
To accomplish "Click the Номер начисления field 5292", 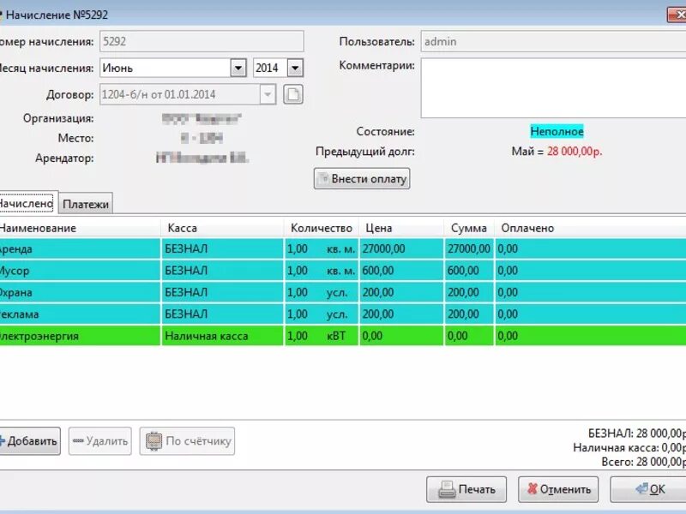I will point(202,41).
